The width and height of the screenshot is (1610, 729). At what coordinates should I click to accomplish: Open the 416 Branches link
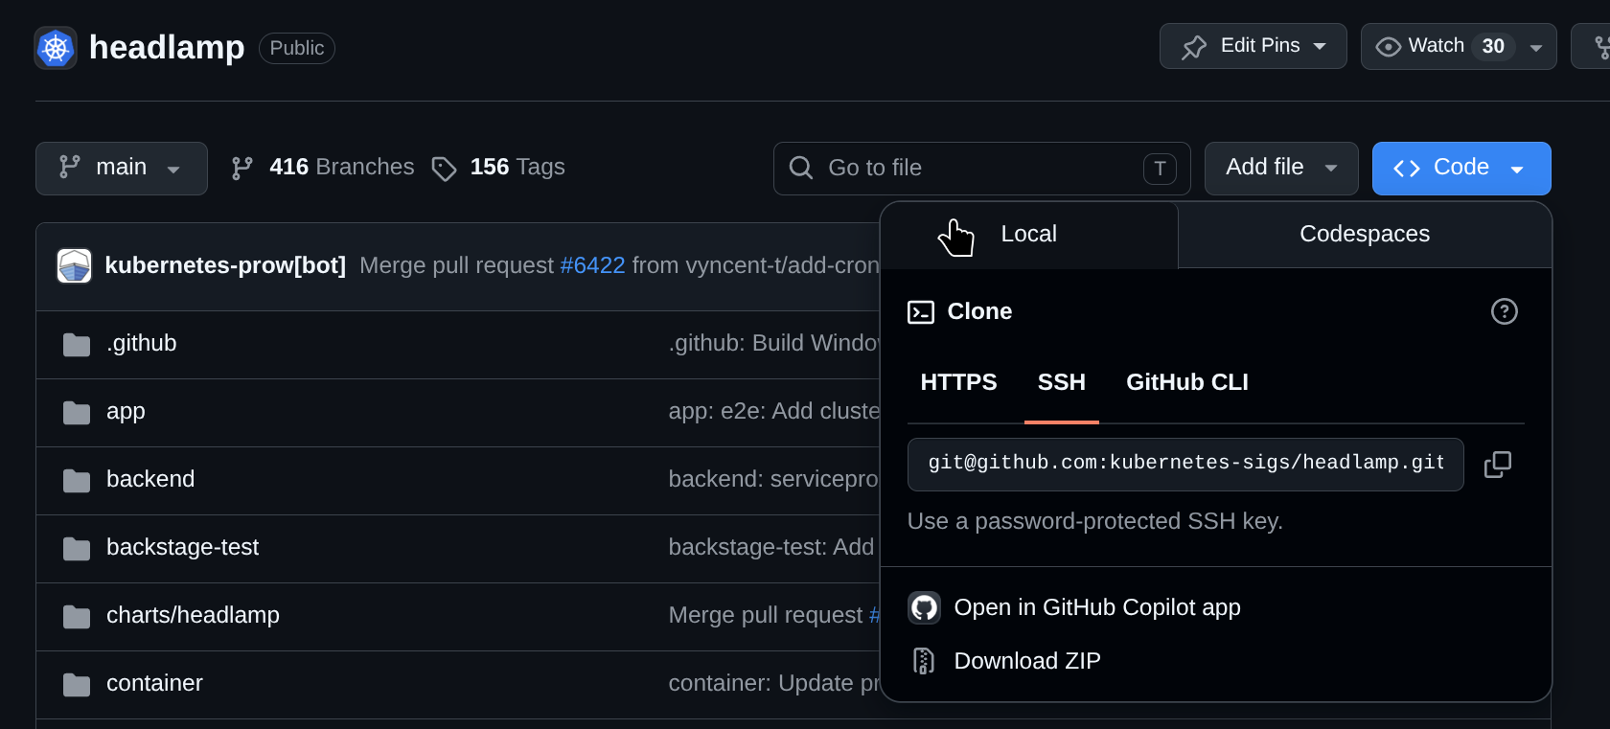tap(323, 168)
